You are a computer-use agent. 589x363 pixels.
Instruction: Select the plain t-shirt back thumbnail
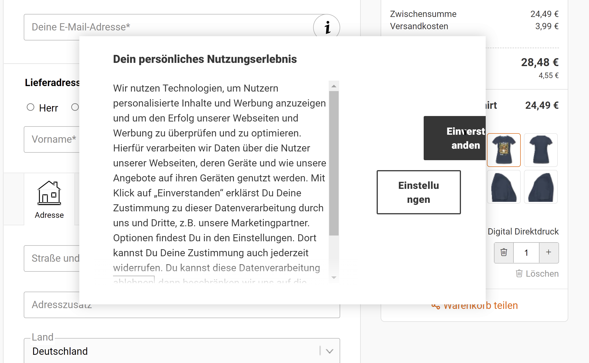[x=540, y=150]
